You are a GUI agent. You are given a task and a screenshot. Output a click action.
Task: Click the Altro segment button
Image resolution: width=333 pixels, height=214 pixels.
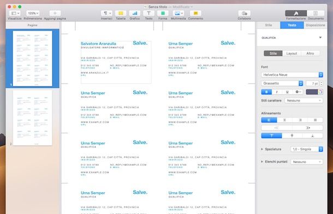310,53
